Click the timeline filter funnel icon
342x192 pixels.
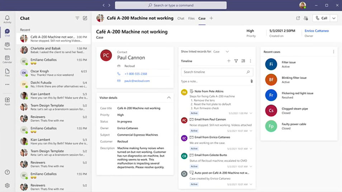236,61
